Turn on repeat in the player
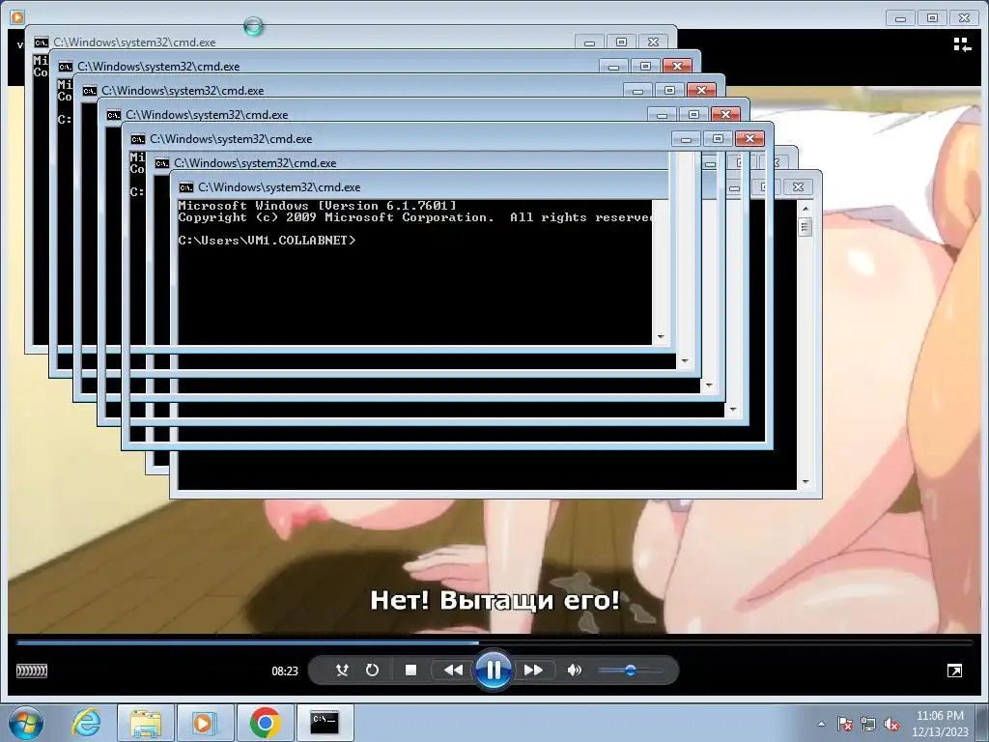The image size is (989, 742). tap(372, 671)
